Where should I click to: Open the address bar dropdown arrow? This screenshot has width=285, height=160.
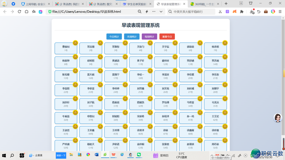point(161,12)
